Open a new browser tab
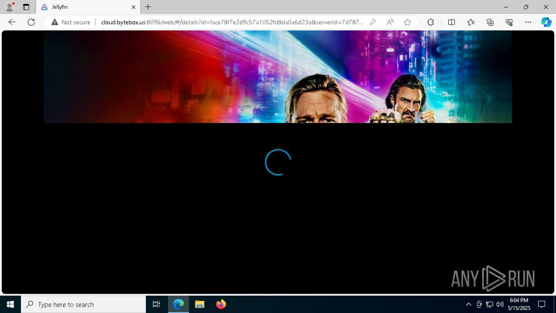The image size is (556, 313). click(x=148, y=7)
